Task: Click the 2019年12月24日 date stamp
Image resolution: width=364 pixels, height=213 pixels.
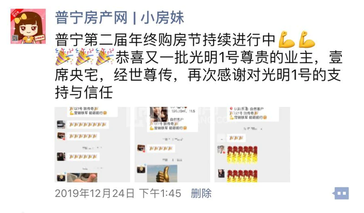Action: 95,193
